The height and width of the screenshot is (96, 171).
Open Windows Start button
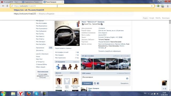click(x=3, y=94)
